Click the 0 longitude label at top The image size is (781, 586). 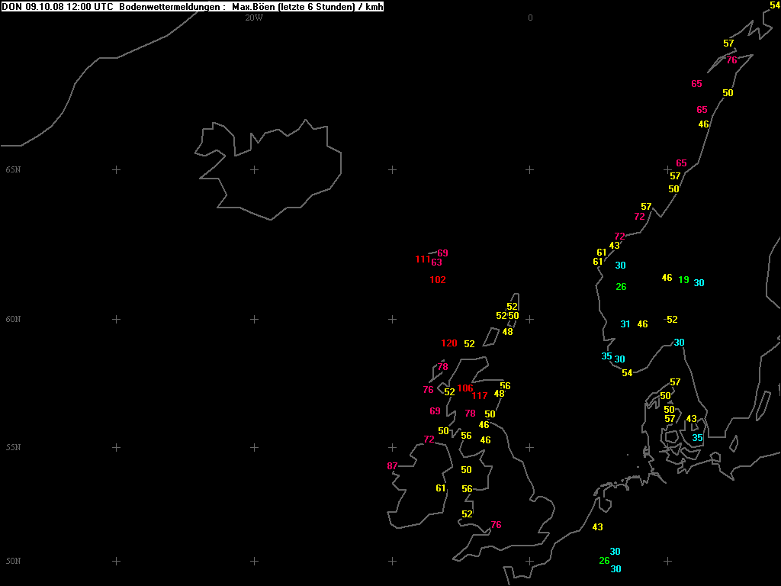coord(530,18)
